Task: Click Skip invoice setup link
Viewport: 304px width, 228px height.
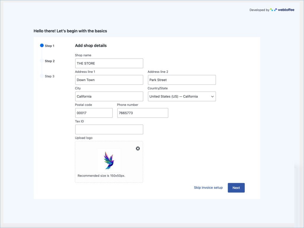Action: (208, 188)
